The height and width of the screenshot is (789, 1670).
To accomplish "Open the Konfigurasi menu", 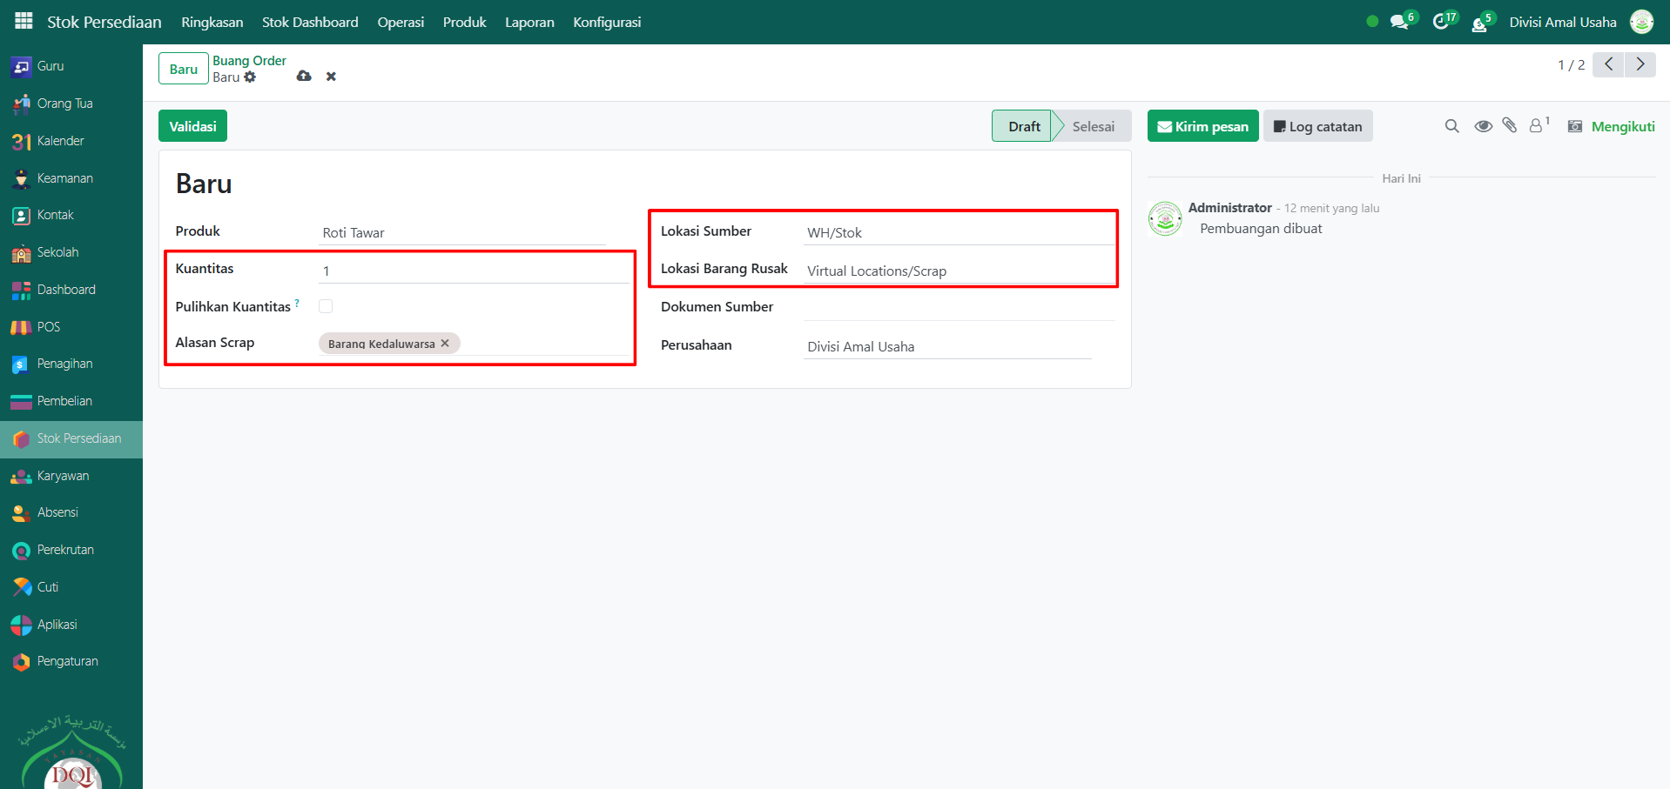I will 607,23.
